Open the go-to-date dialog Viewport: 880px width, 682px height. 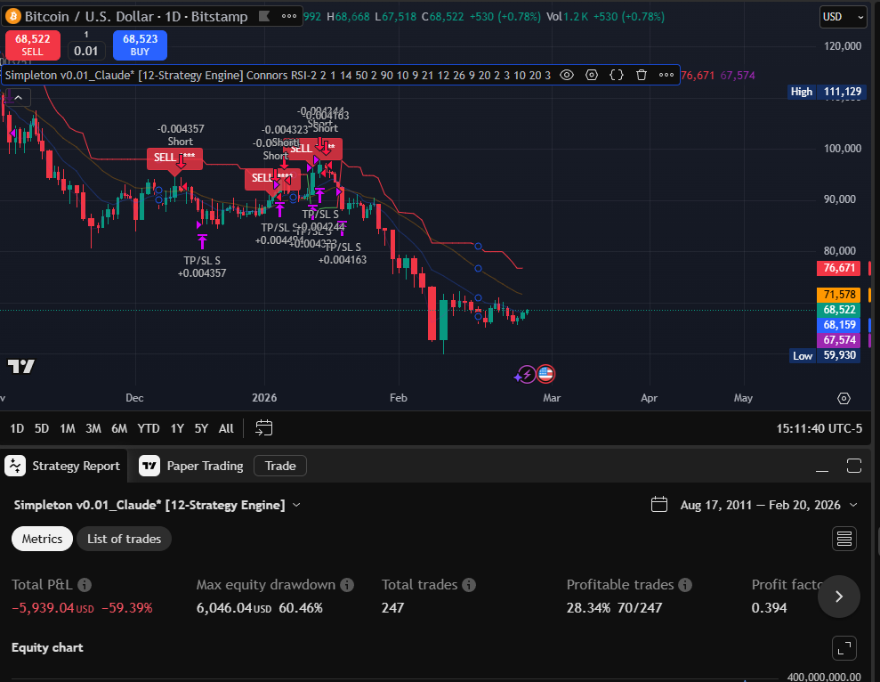pos(263,428)
